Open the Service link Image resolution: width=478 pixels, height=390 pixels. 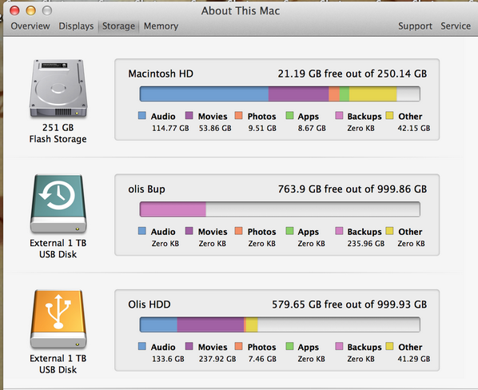click(x=456, y=26)
